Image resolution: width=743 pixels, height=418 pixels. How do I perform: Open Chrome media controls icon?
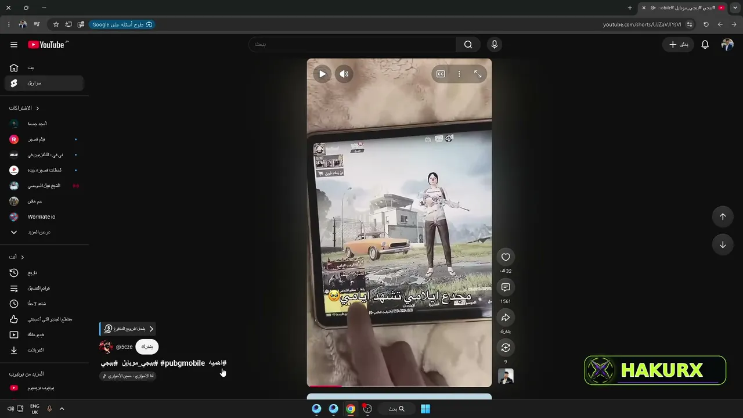tap(37, 24)
